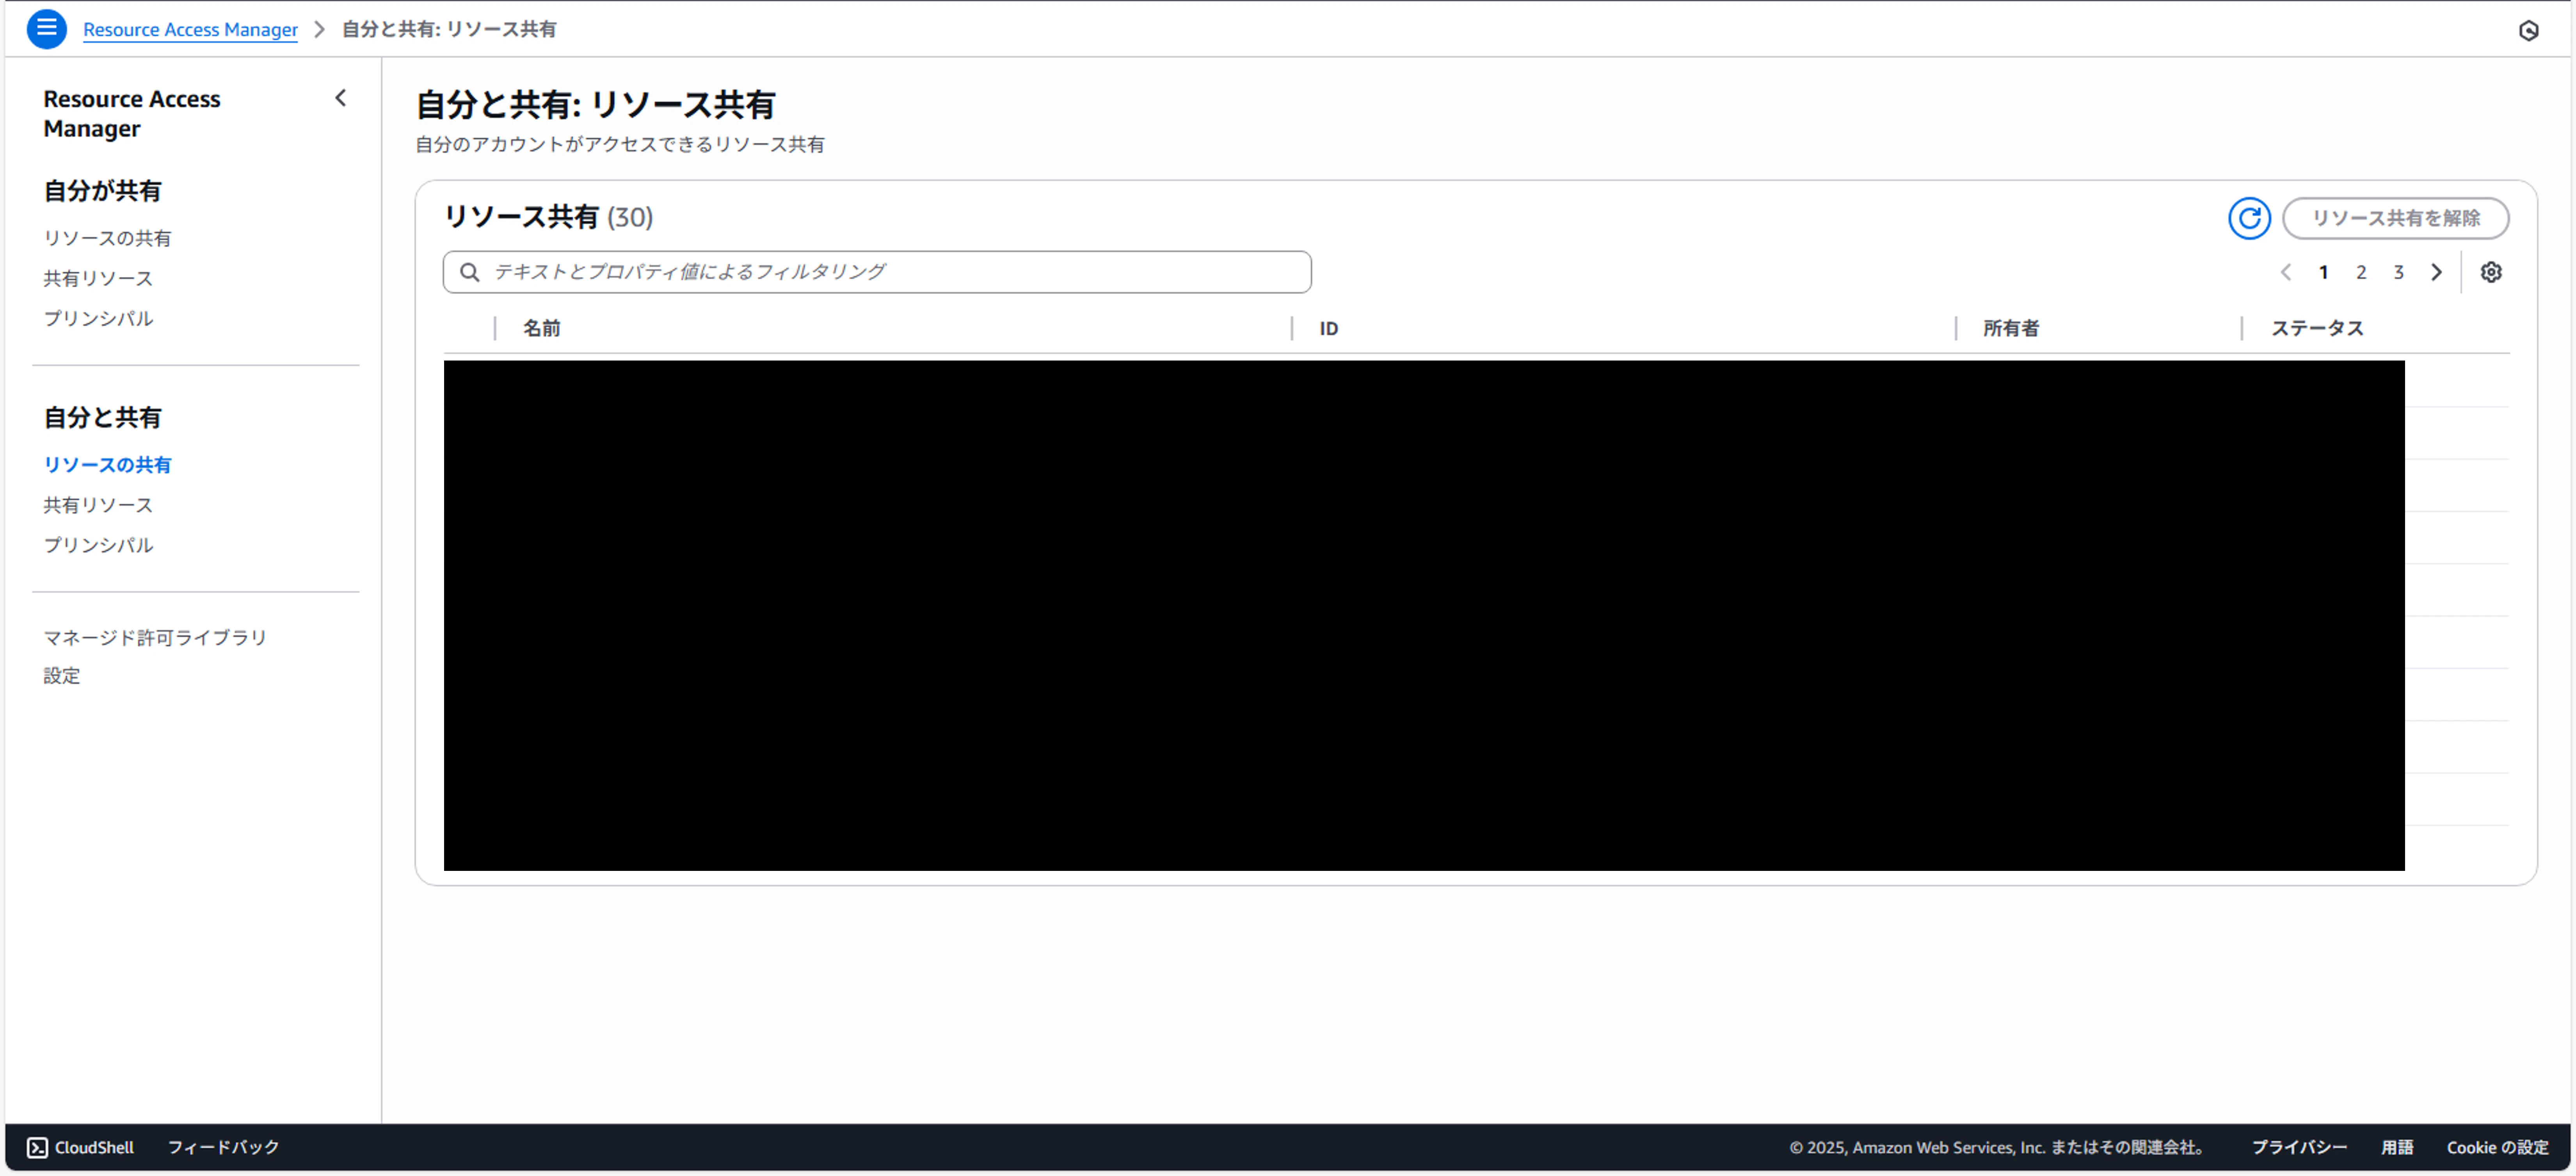The image size is (2576, 1176).
Task: Open プリンシパル under 自分が共有
Action: (x=98, y=318)
